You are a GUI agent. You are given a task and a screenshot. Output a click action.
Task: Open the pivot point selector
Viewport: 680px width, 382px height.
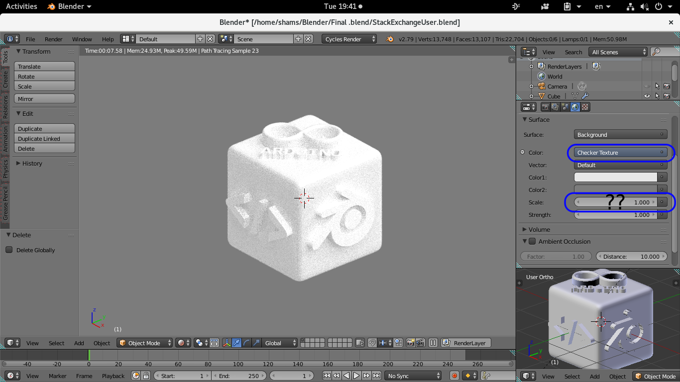point(202,343)
